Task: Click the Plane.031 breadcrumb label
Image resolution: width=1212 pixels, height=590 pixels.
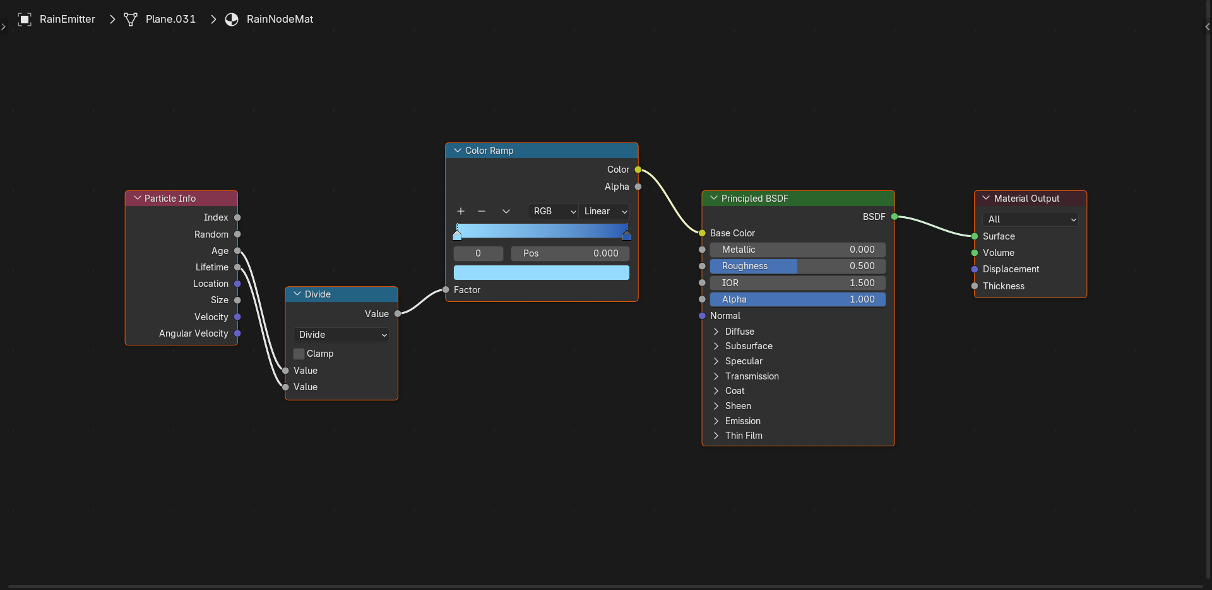Action: (170, 20)
